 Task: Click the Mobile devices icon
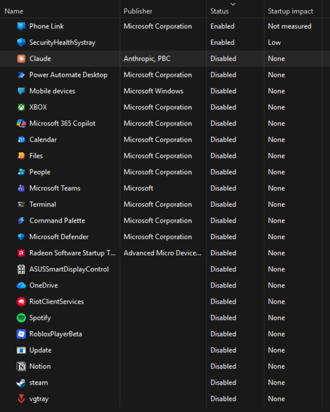pos(21,91)
